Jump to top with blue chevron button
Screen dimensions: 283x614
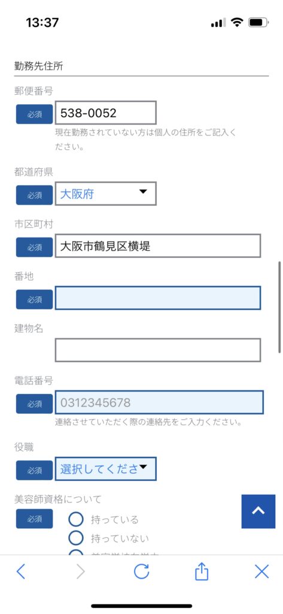tap(258, 511)
